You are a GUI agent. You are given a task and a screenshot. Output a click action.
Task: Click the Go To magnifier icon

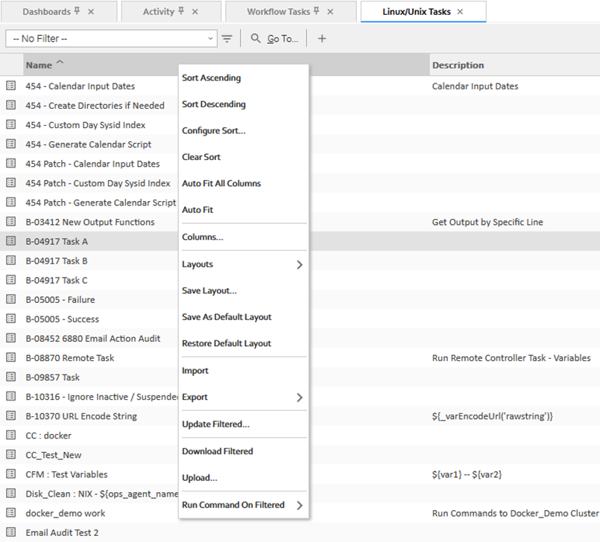pyautogui.click(x=256, y=39)
